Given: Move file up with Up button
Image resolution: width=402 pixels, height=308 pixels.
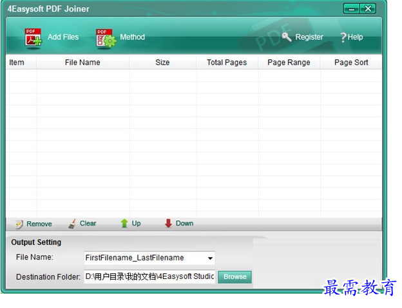Looking at the screenshot, I should point(136,224).
